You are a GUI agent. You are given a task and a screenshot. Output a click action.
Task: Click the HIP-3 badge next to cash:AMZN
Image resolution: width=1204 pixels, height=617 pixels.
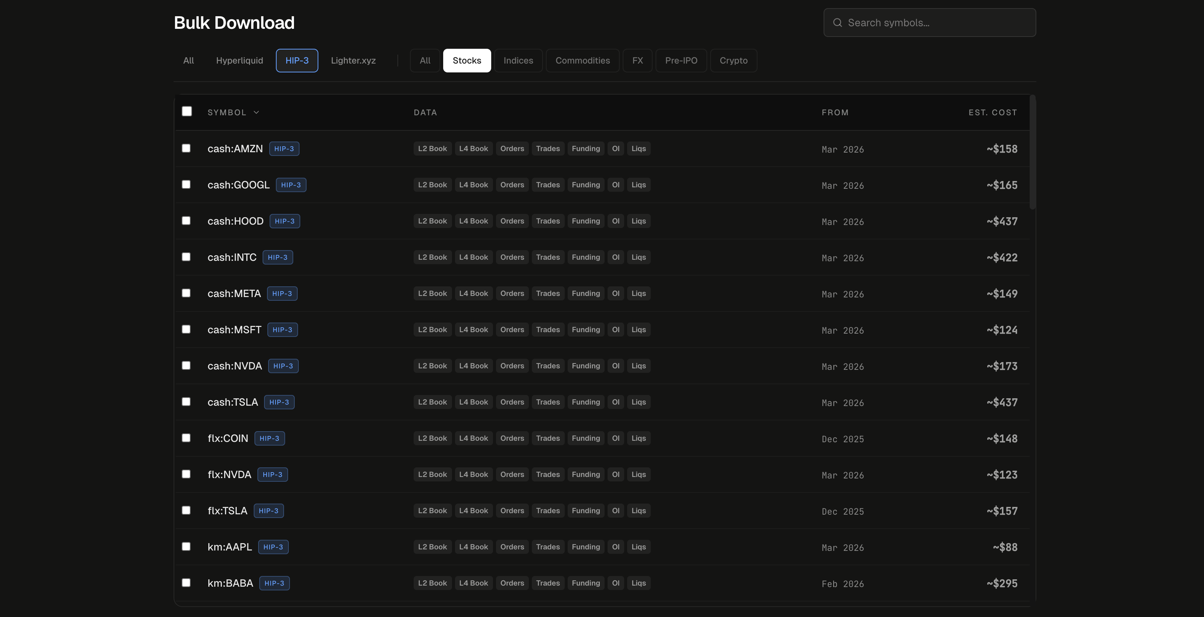pyautogui.click(x=284, y=149)
